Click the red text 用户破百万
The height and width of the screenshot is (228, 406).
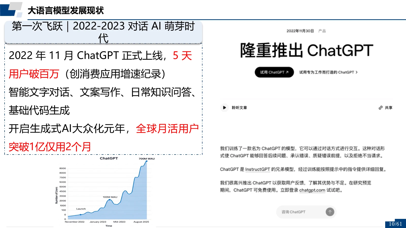34,74
